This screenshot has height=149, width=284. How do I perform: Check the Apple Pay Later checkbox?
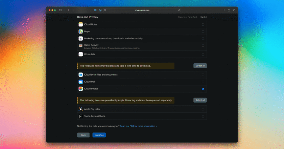pyautogui.click(x=203, y=109)
